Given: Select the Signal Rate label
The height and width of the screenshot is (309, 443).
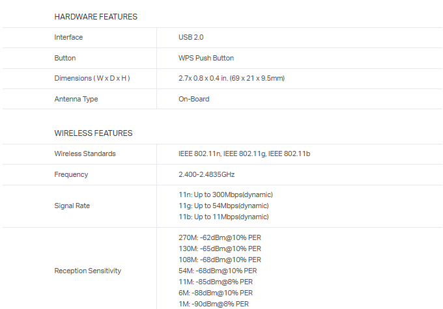Looking at the screenshot, I should point(72,206).
